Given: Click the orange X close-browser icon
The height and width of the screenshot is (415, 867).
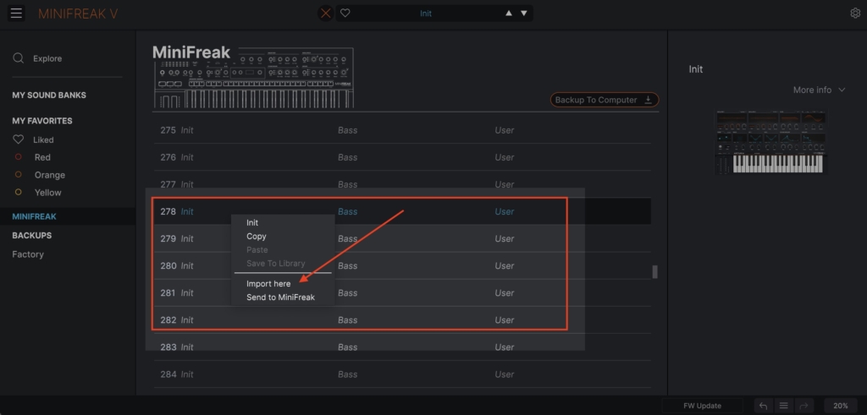Looking at the screenshot, I should (x=326, y=13).
